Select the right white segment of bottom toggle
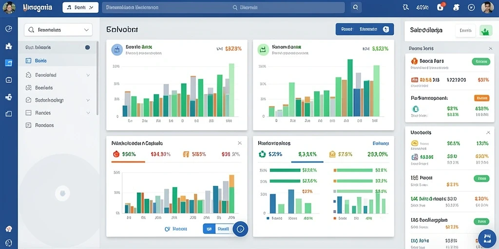 click(224, 229)
